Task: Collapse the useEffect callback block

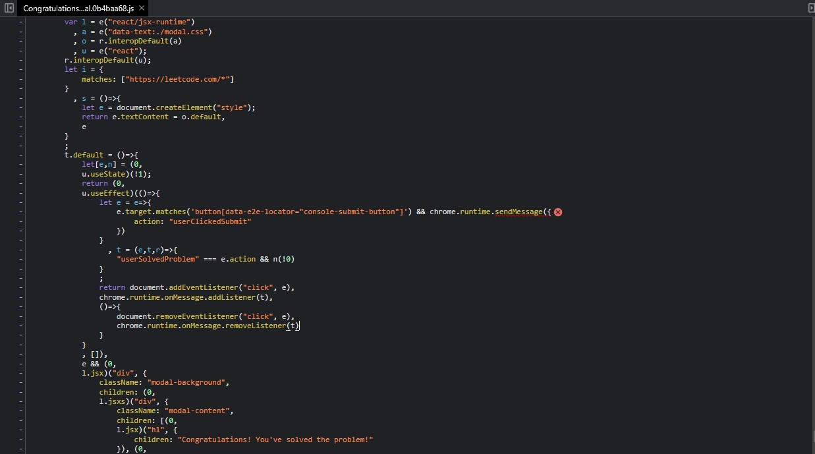Action: coord(21,192)
